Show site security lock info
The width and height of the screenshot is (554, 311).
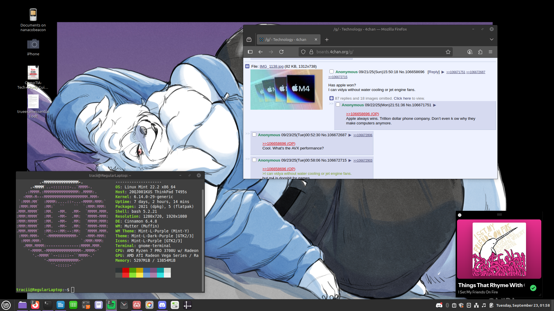[x=311, y=52]
